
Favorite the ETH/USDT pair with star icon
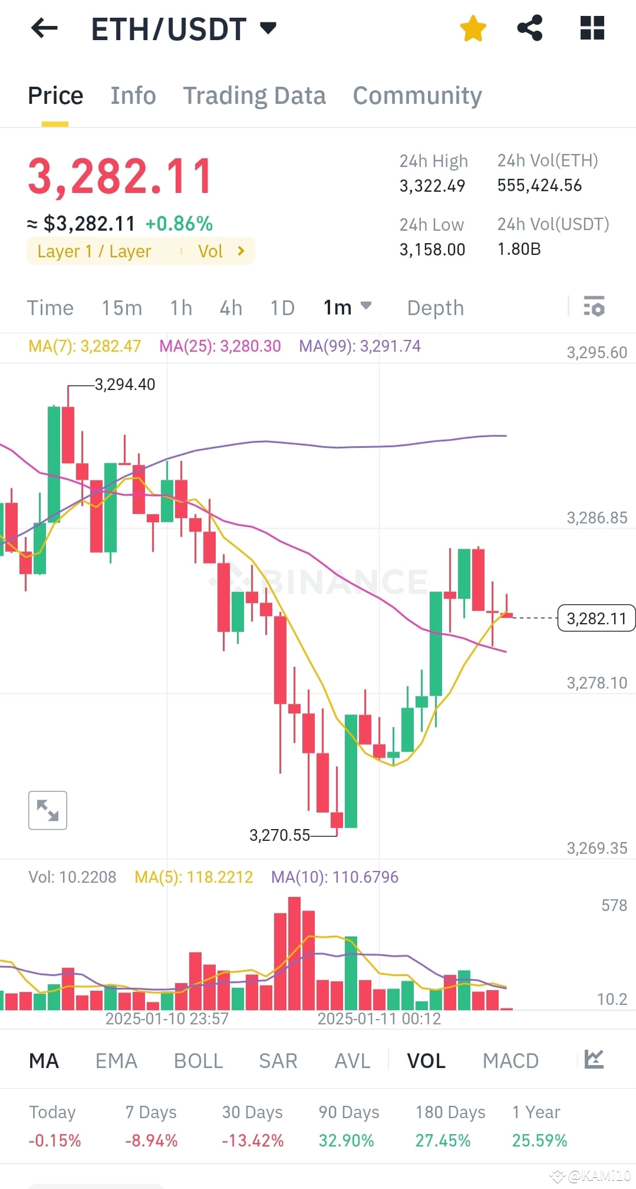point(473,28)
